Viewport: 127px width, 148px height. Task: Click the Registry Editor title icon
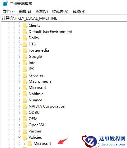point(5,4)
